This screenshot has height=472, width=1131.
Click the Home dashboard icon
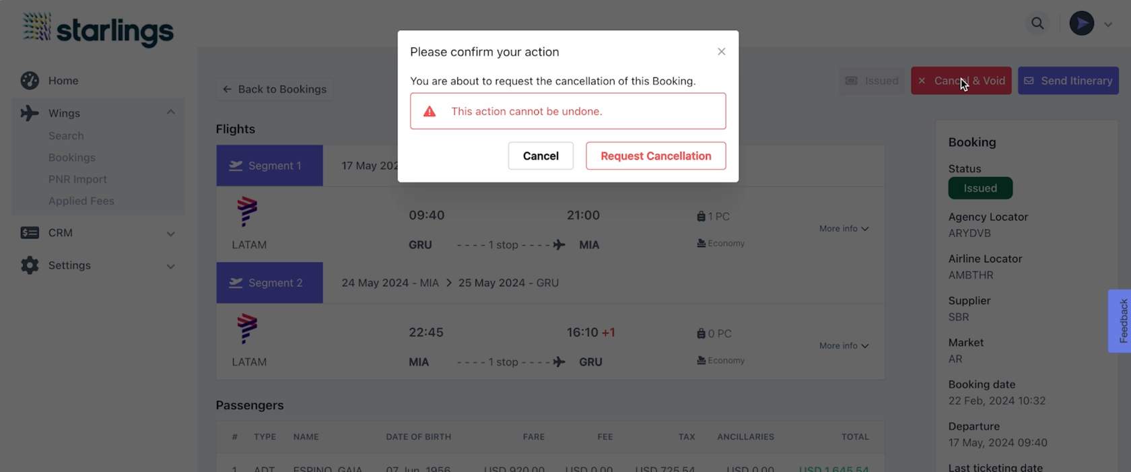[30, 81]
